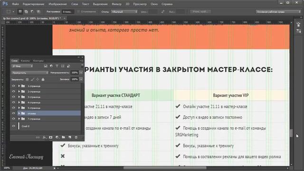Filter layers by smart object icon
Viewport: 304px width, 171px height.
(x=68, y=66)
